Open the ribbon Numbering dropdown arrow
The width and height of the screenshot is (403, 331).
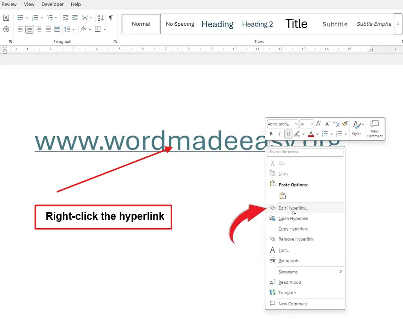tap(42, 18)
